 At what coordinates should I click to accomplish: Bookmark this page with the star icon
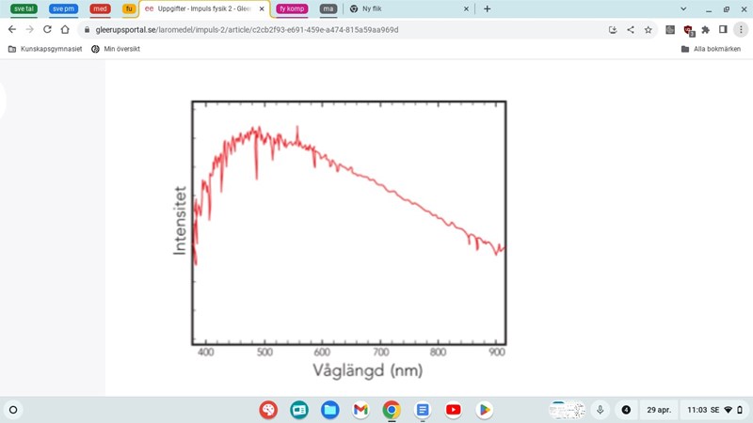pos(649,29)
